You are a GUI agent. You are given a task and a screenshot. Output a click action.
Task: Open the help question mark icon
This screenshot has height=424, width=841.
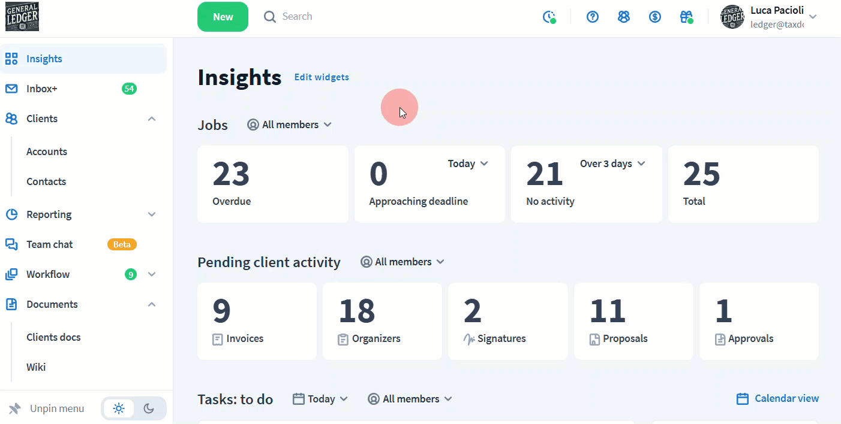[x=593, y=17]
